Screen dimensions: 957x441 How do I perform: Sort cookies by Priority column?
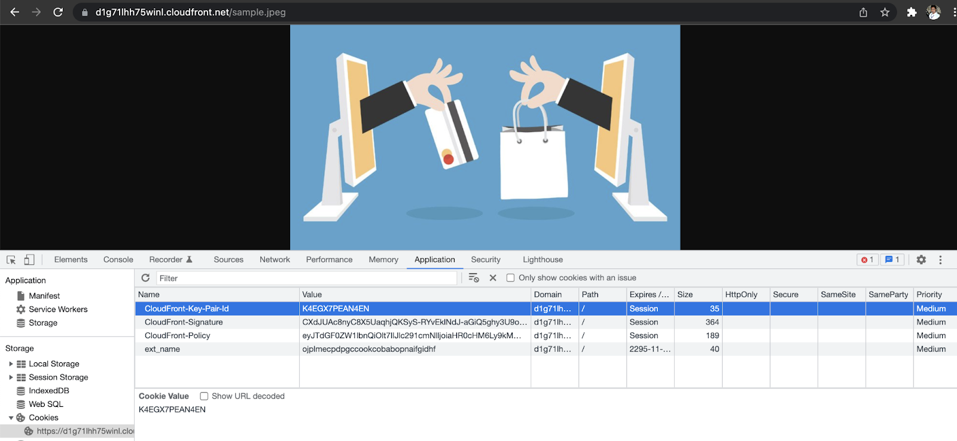click(x=935, y=295)
